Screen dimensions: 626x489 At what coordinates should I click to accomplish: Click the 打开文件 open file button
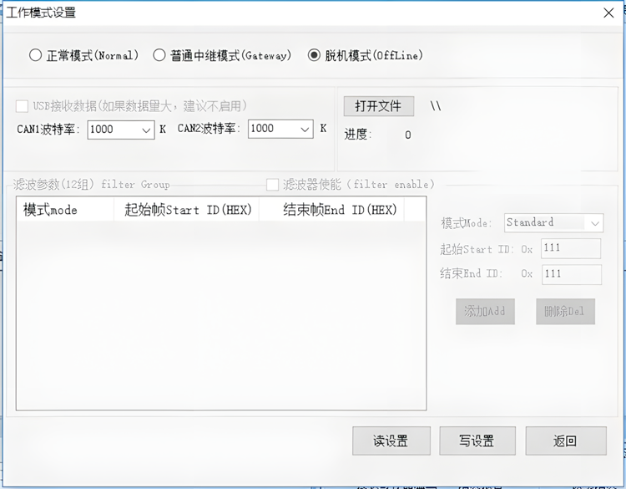(x=378, y=106)
